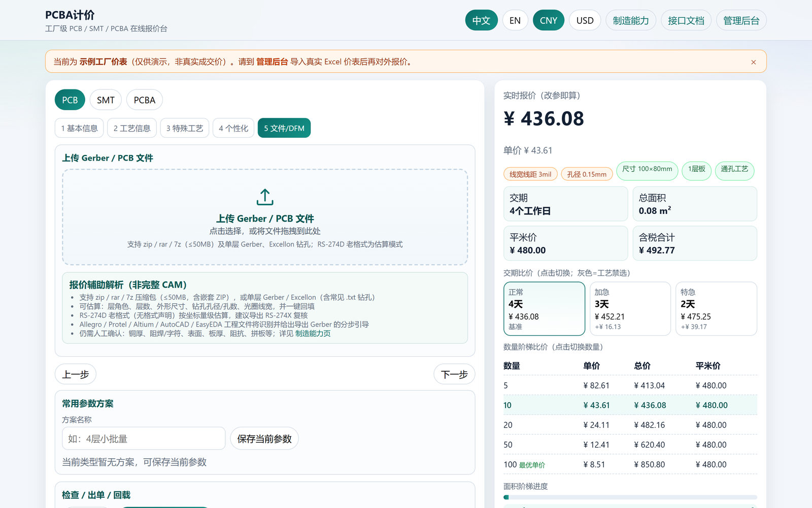
Task: Click the upload arrow icon in dropzone
Action: click(265, 197)
